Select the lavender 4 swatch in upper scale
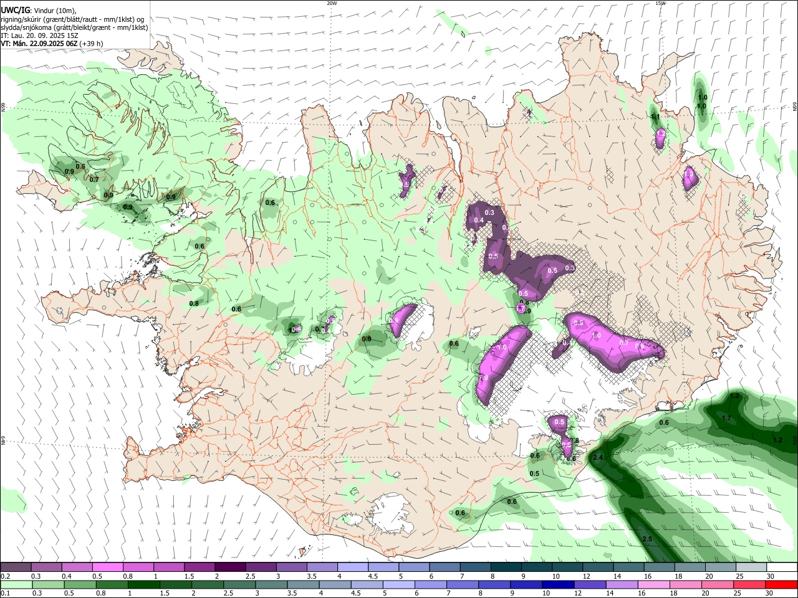798x598 pixels. pos(353,567)
